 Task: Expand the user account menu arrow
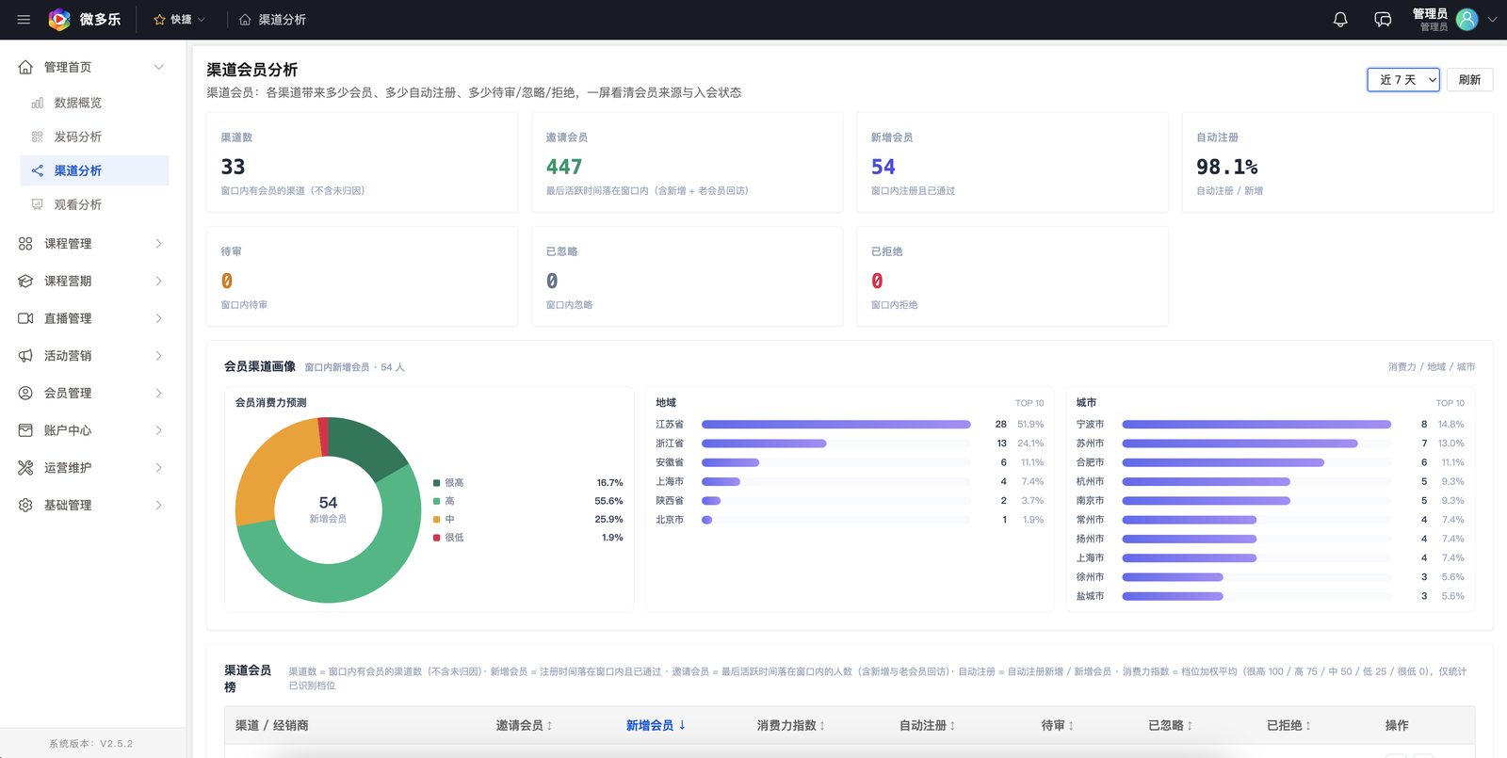coord(1492,19)
